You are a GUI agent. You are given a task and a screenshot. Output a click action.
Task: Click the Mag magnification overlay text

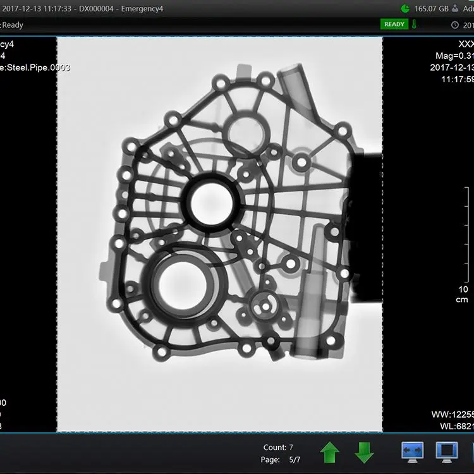[x=454, y=56]
